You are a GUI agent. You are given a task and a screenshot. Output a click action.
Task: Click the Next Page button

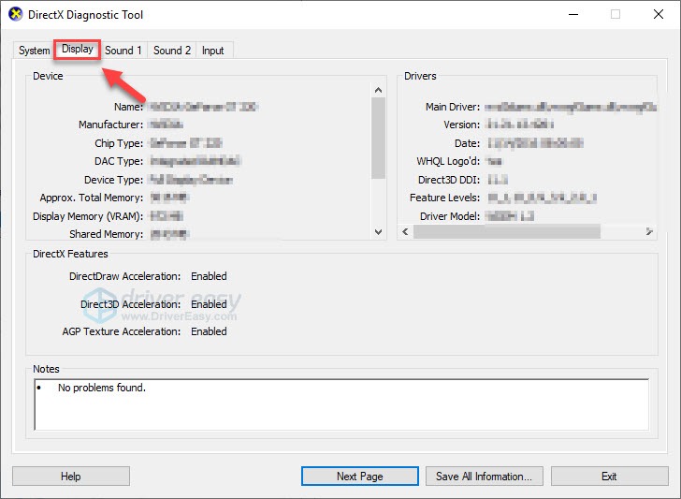[360, 477]
